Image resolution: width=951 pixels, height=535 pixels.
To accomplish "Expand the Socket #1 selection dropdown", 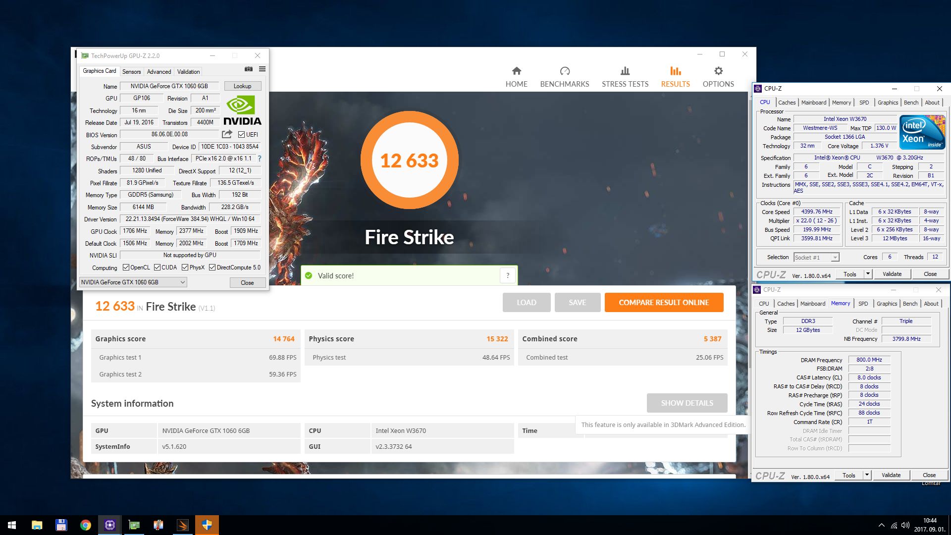I will point(835,258).
